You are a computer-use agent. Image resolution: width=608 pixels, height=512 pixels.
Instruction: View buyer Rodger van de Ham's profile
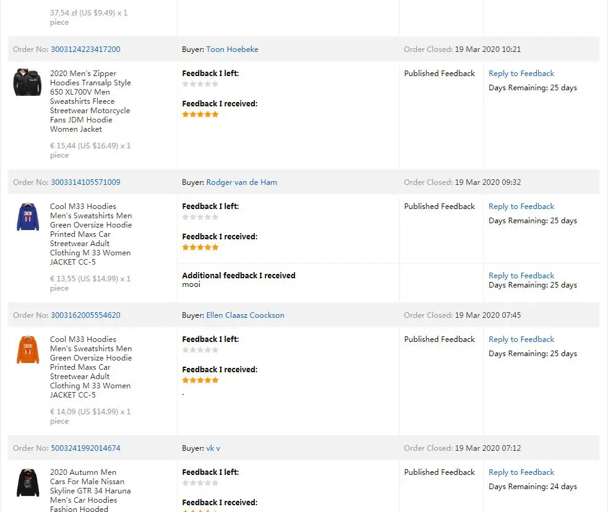(x=241, y=182)
